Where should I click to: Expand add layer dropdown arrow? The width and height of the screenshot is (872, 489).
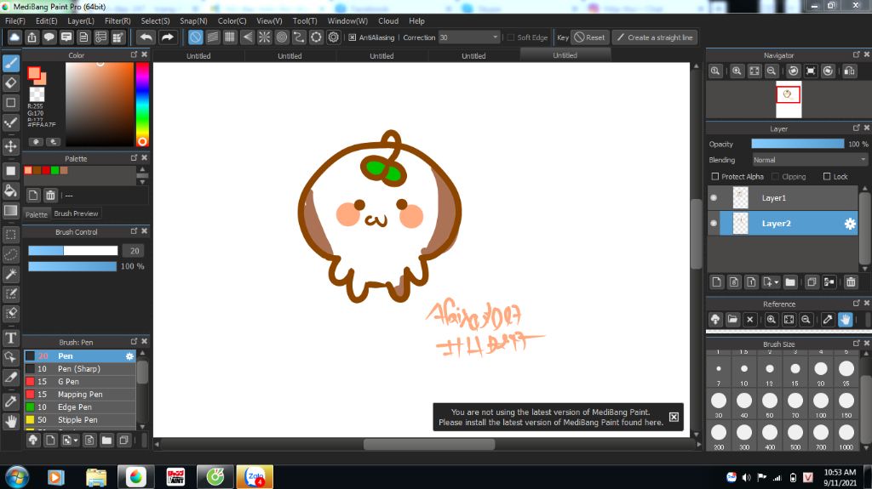[777, 282]
